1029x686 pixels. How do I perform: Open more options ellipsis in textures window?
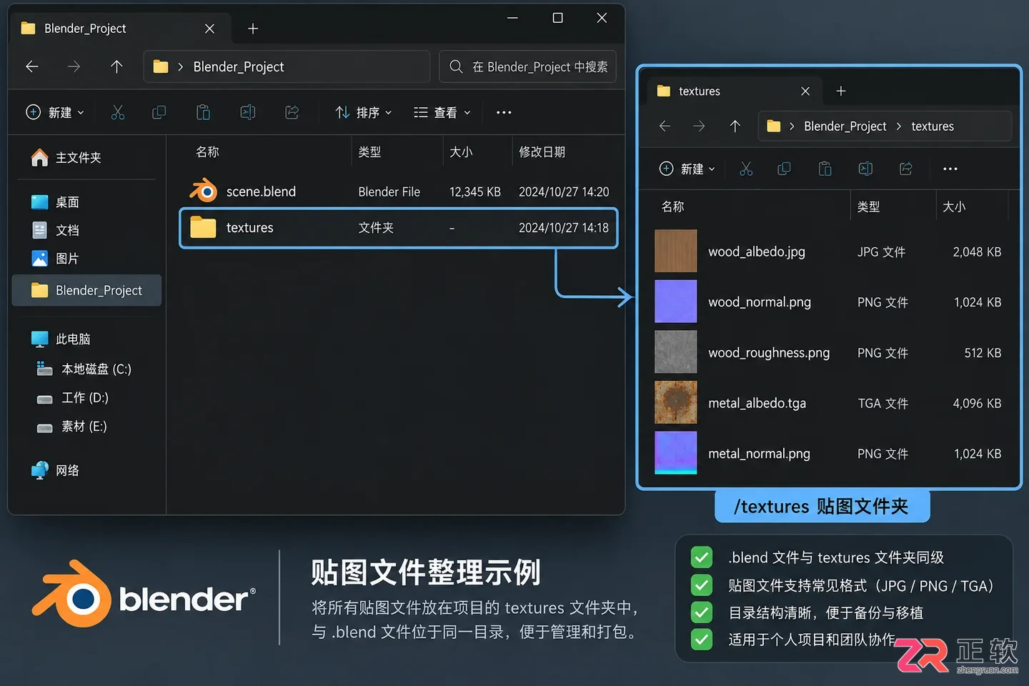(x=950, y=169)
